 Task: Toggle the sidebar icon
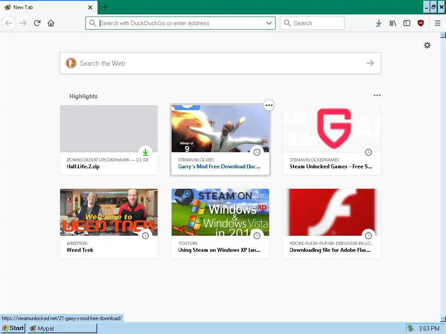pos(407,23)
